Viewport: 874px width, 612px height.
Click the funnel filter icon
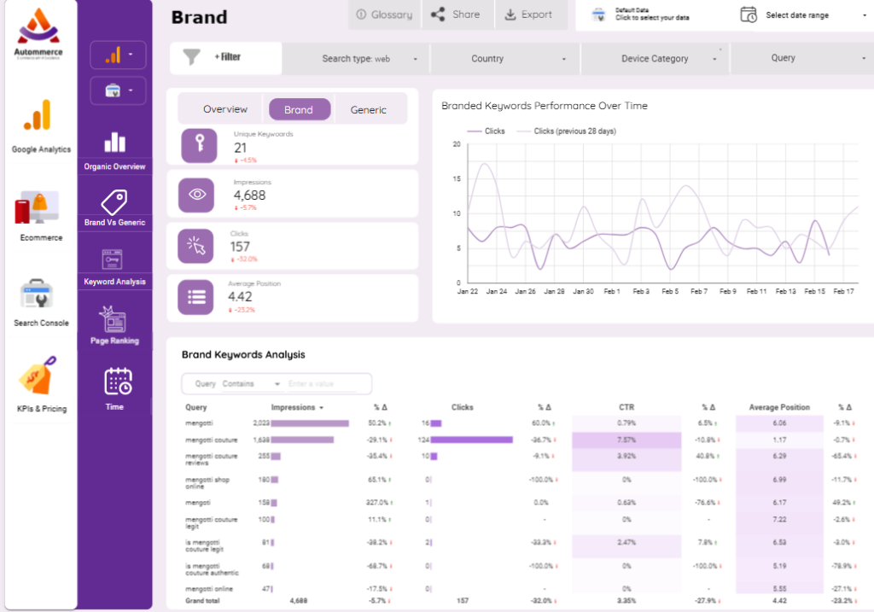pos(191,57)
